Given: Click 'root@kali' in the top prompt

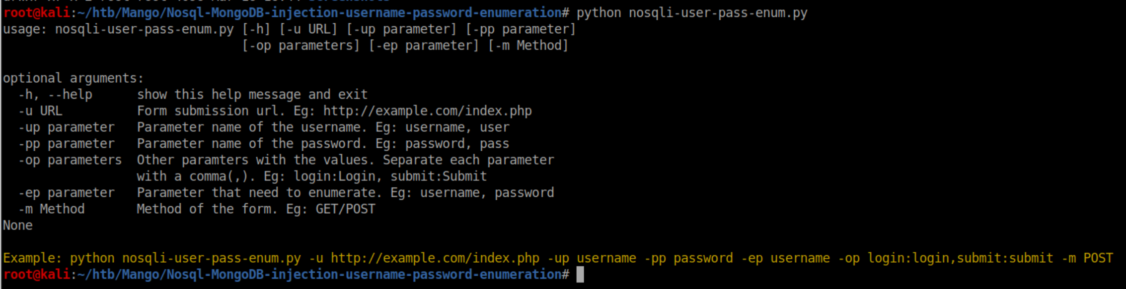Looking at the screenshot, I should [x=36, y=13].
